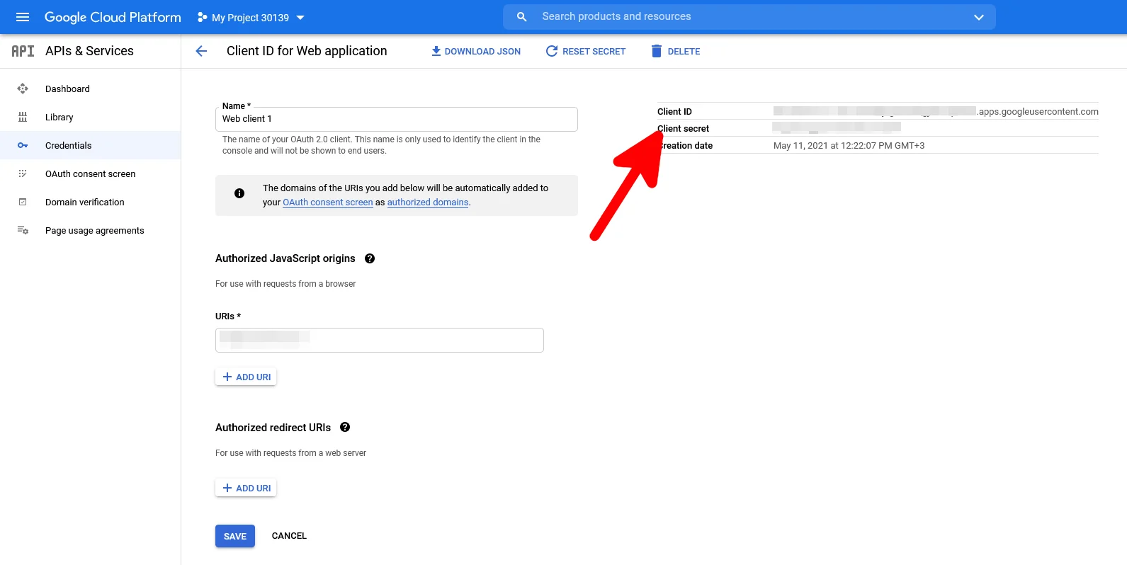Click the Dashboard sidebar icon

tap(23, 89)
